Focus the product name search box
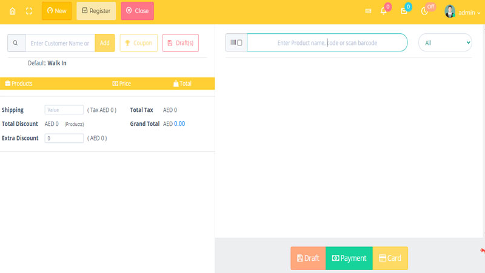The height and width of the screenshot is (273, 485). (x=327, y=42)
